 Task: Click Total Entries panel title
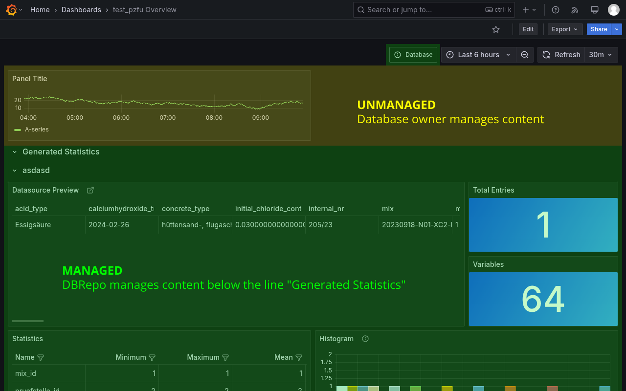click(x=493, y=190)
